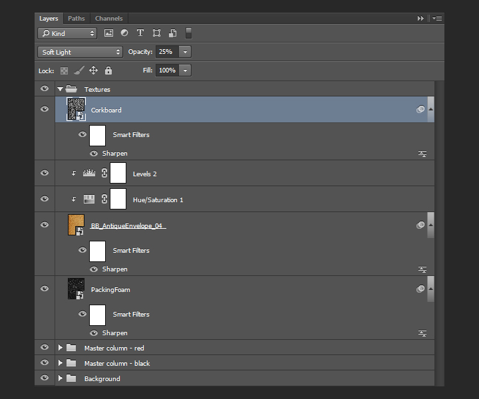The height and width of the screenshot is (399, 479).
Task: Collapse panel with double-arrow icon
Action: (420, 19)
